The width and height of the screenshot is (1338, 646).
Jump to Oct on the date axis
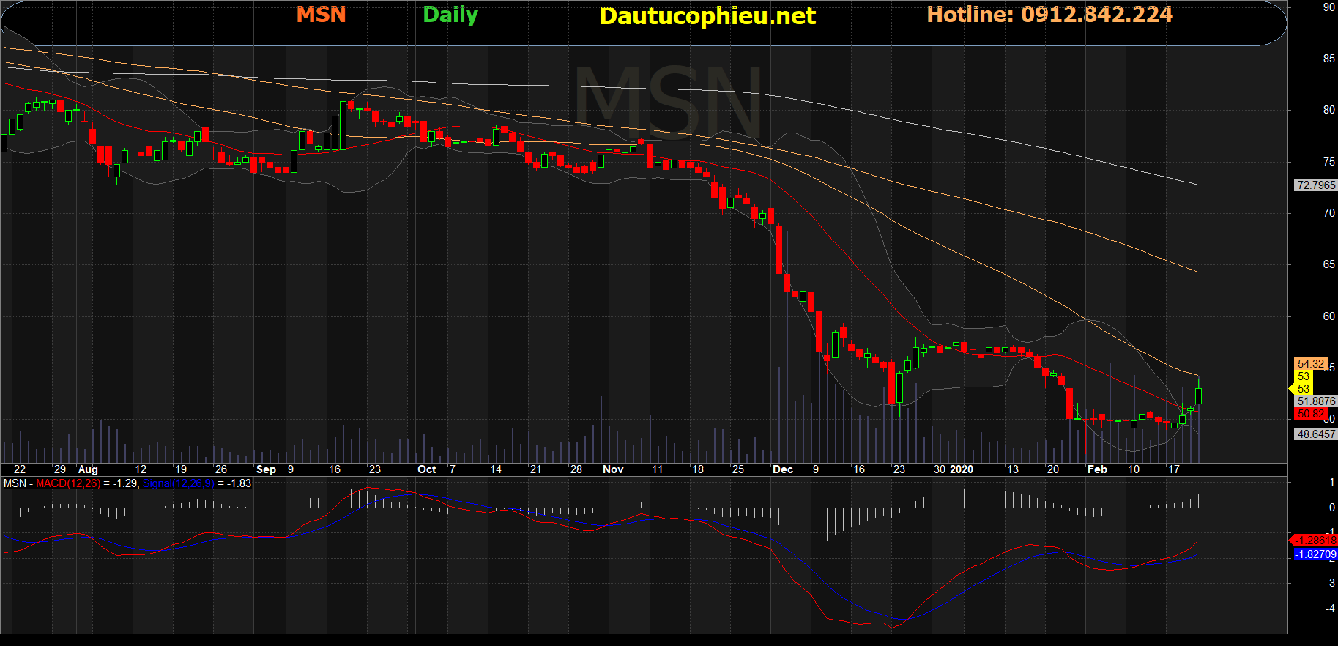426,469
